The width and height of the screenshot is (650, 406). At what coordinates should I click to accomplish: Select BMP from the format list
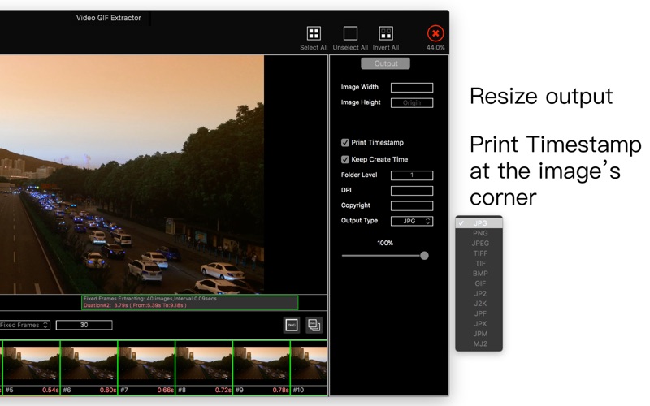point(479,274)
